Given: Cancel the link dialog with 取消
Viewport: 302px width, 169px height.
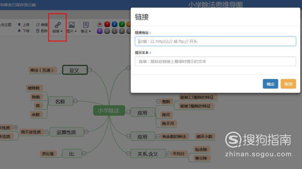Looking at the screenshot, I should [288, 84].
